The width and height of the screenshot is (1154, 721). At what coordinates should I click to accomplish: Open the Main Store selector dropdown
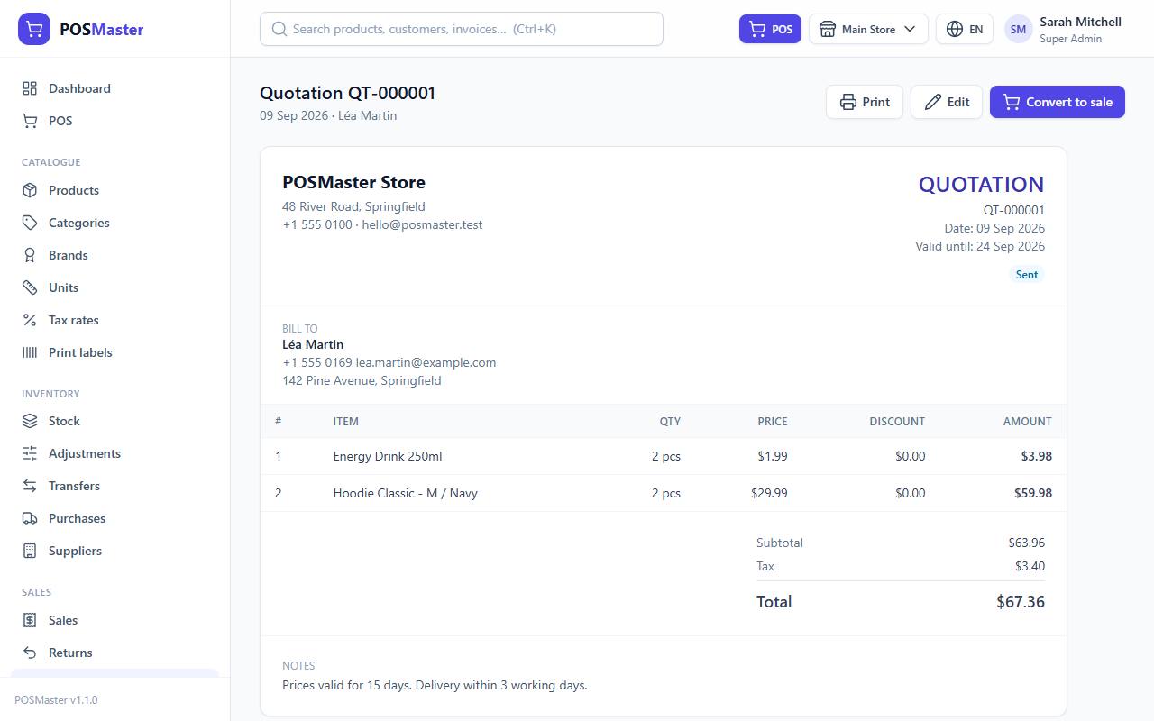point(868,29)
